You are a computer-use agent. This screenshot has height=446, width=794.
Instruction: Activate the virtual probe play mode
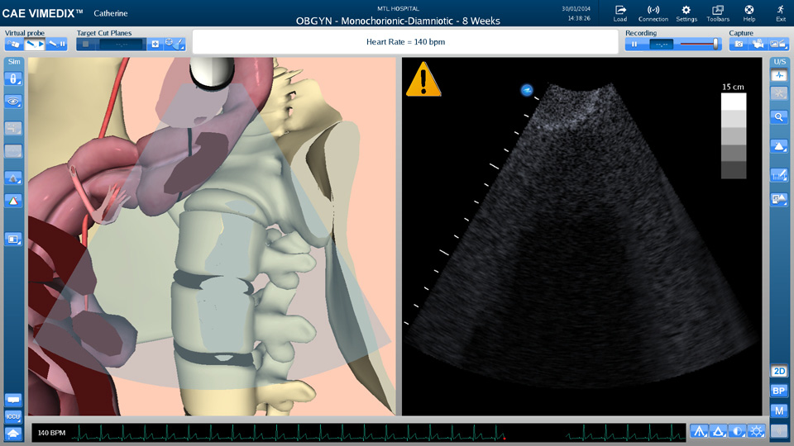pos(35,45)
